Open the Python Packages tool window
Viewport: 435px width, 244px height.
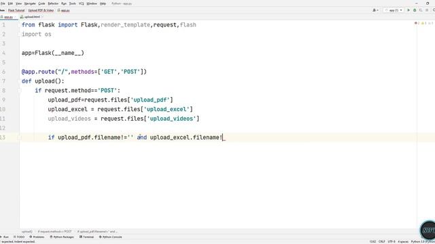(x=62, y=237)
